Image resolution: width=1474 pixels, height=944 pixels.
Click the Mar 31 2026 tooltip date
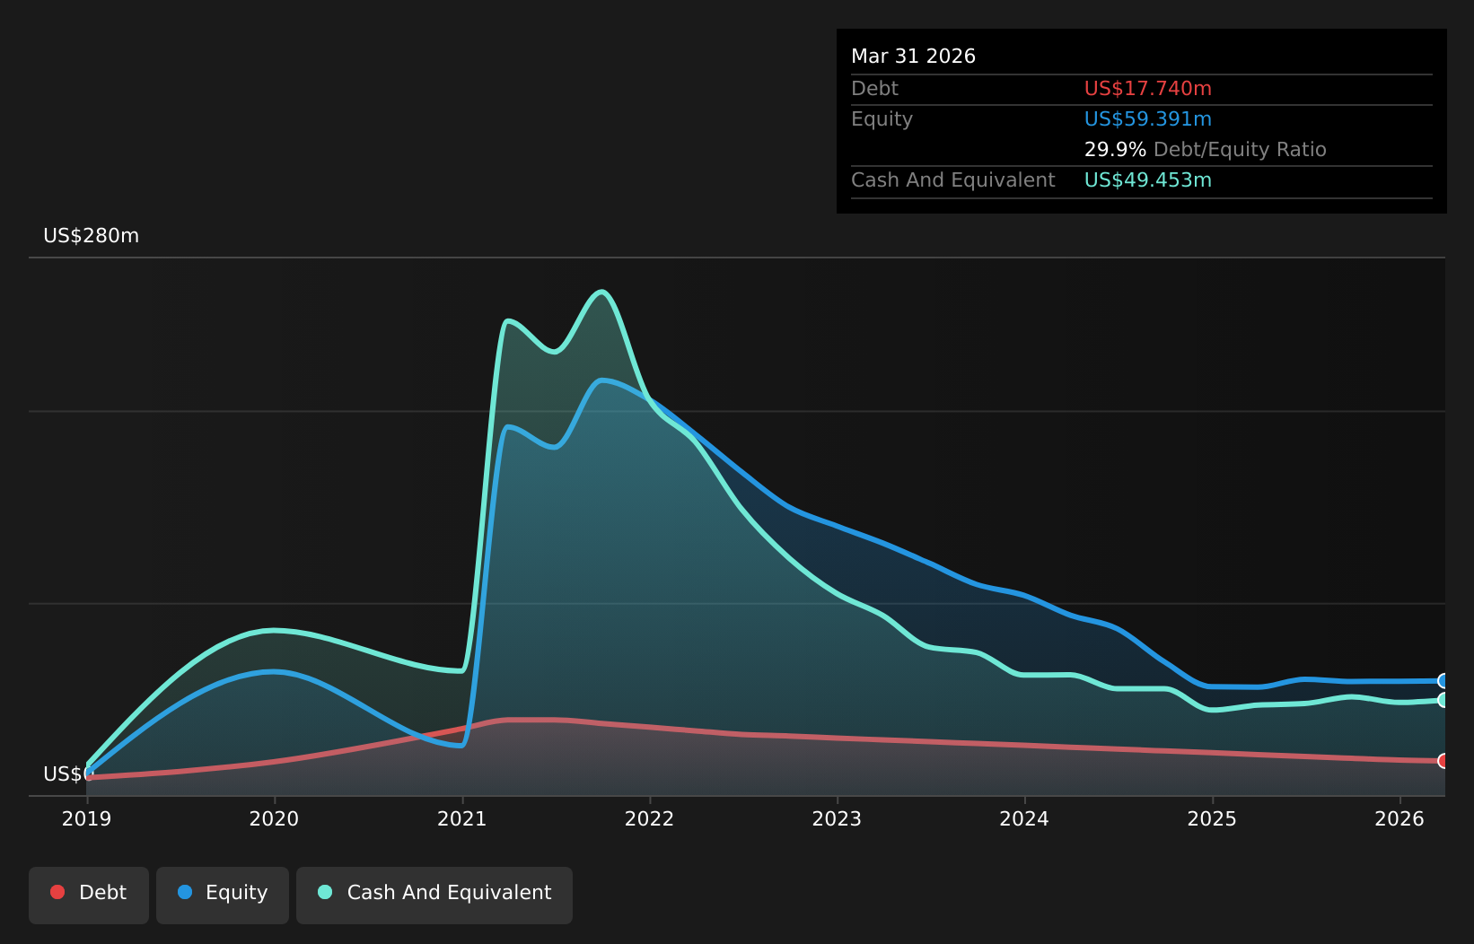click(x=913, y=57)
